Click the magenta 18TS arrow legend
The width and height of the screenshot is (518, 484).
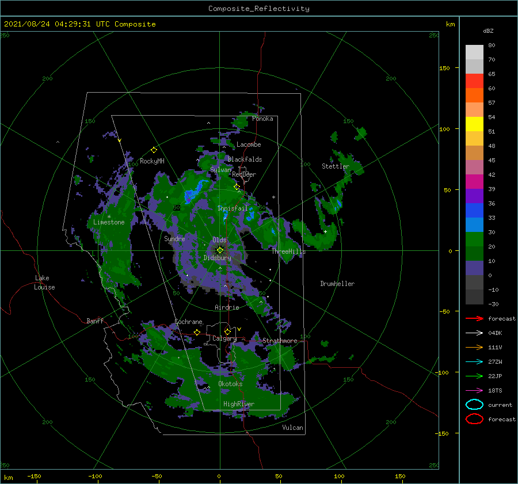click(x=474, y=391)
